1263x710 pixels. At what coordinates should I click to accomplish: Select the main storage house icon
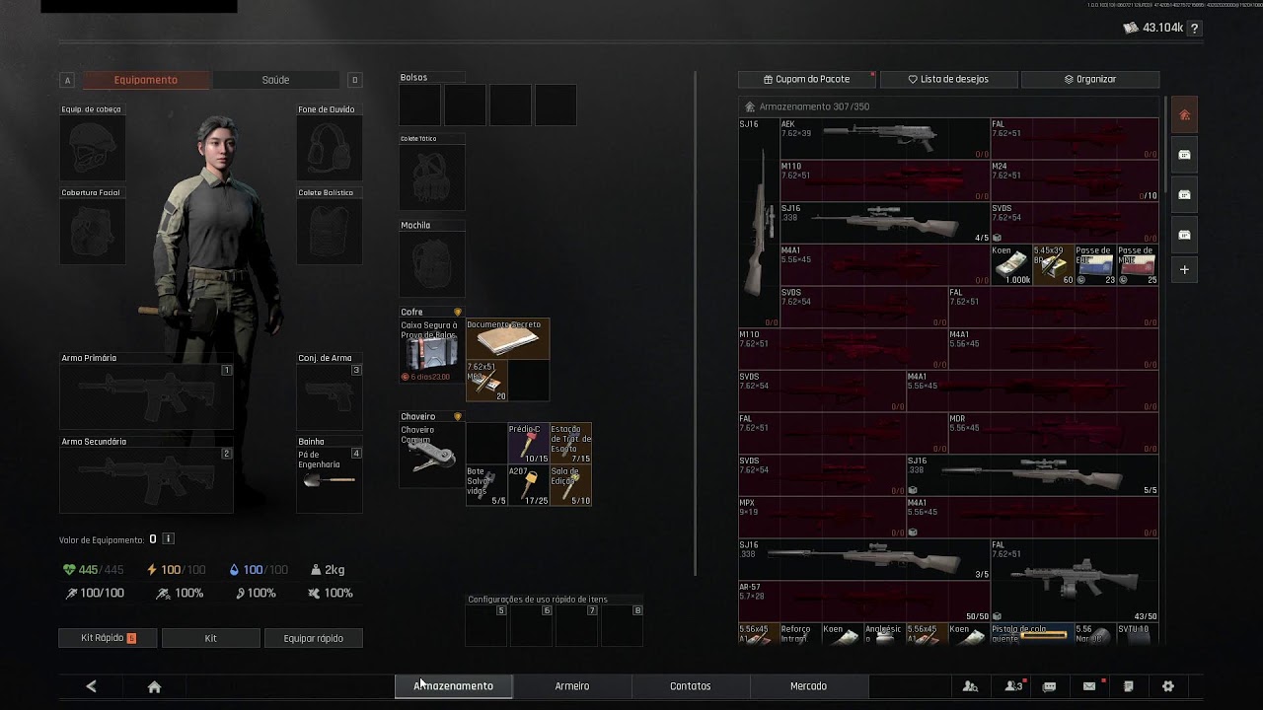1185,115
